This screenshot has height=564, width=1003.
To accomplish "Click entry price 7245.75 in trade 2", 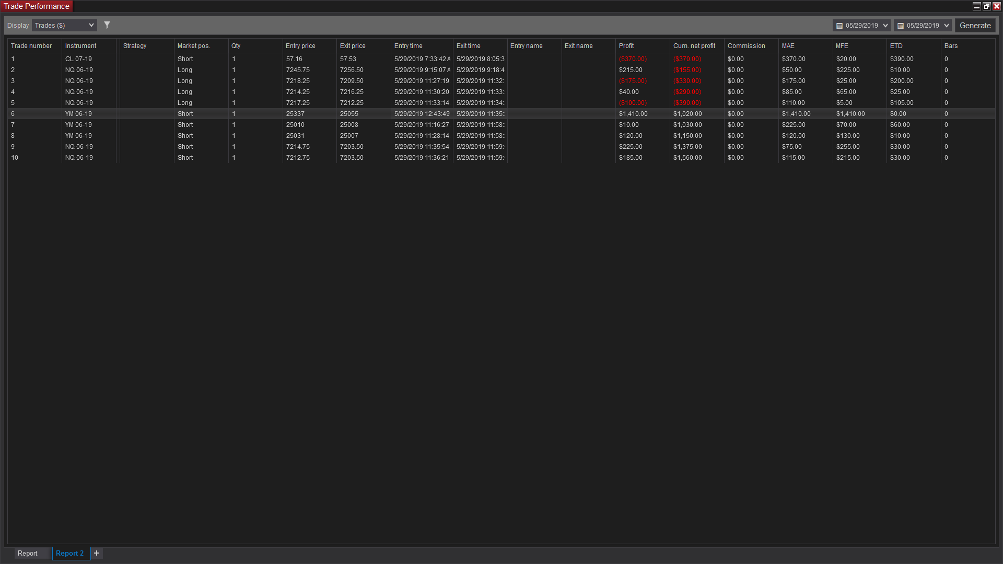I will coord(298,70).
